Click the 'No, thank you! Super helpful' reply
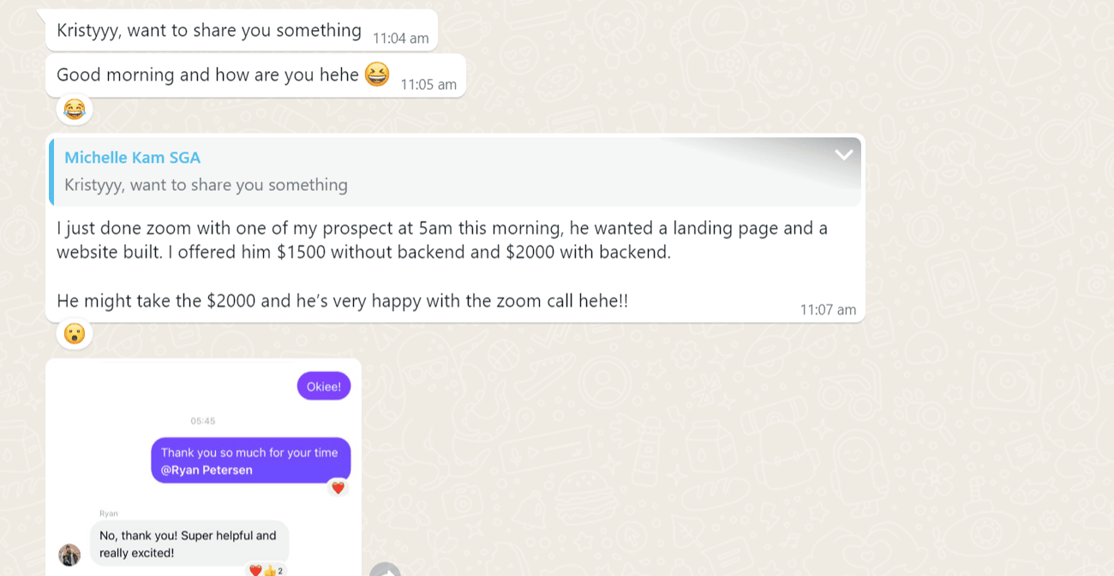1114x576 pixels. [x=189, y=543]
